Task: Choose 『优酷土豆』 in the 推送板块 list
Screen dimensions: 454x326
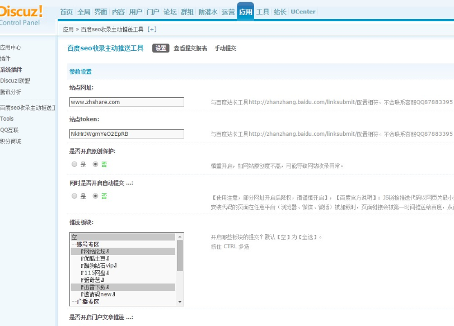Action: click(x=95, y=258)
